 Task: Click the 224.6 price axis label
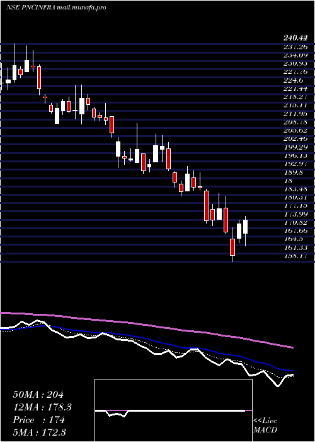[294, 80]
